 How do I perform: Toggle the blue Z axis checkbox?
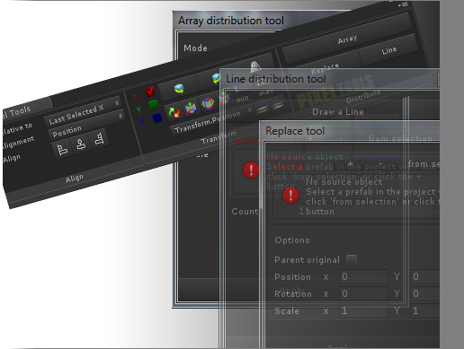157,118
